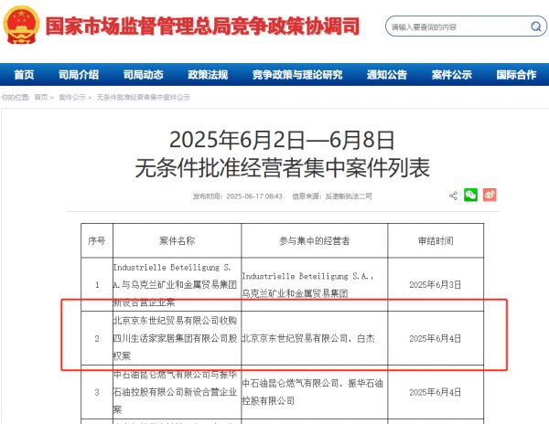Click the 首页 breadcrumb link

tap(41, 97)
